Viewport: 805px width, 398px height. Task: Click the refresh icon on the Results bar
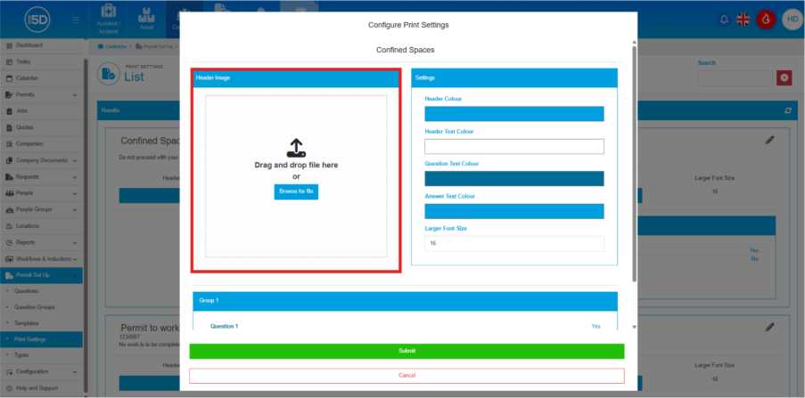pos(788,110)
